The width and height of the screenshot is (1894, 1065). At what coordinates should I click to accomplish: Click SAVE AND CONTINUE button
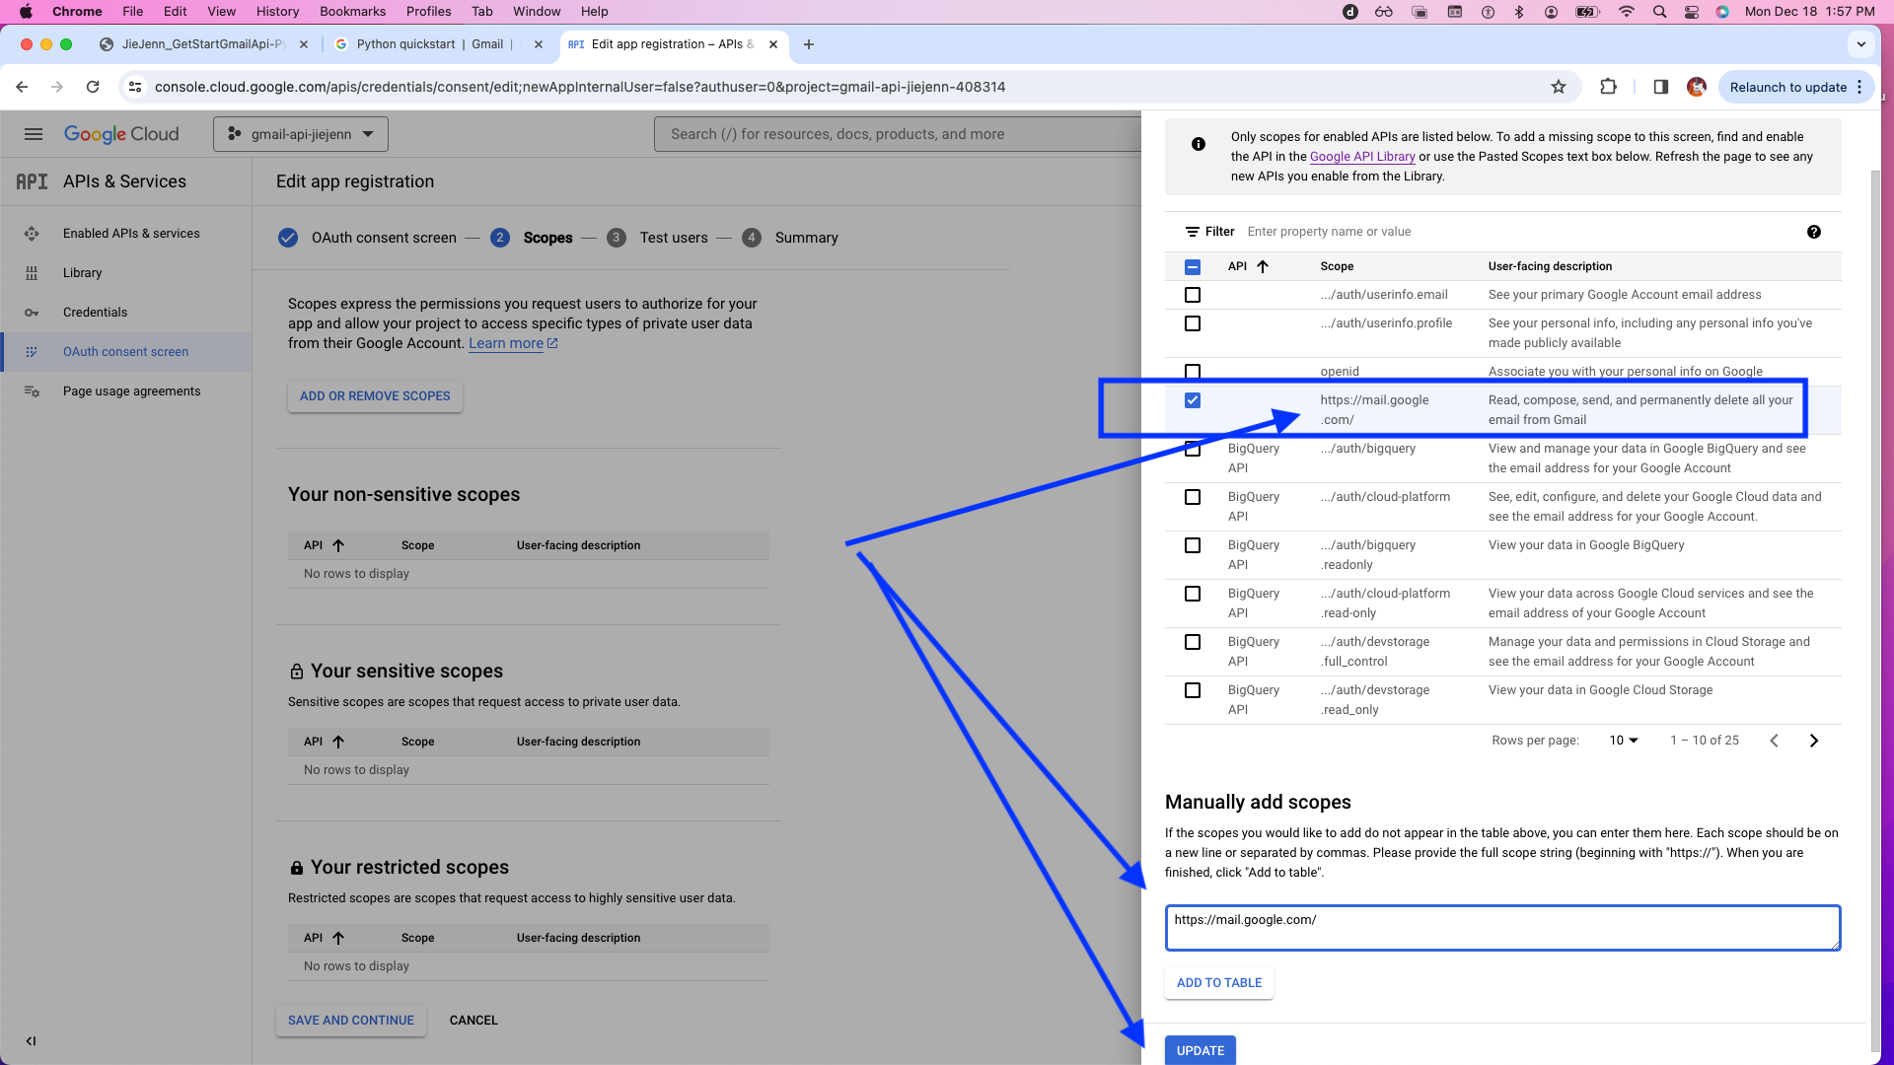[351, 1021]
